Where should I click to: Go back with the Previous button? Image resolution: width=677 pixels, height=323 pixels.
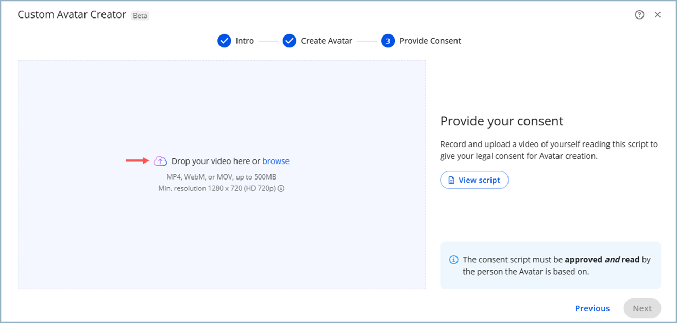click(x=592, y=308)
